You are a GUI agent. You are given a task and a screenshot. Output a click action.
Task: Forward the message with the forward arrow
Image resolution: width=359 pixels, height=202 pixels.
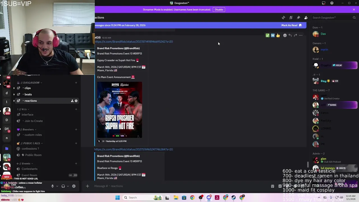[x=295, y=35]
